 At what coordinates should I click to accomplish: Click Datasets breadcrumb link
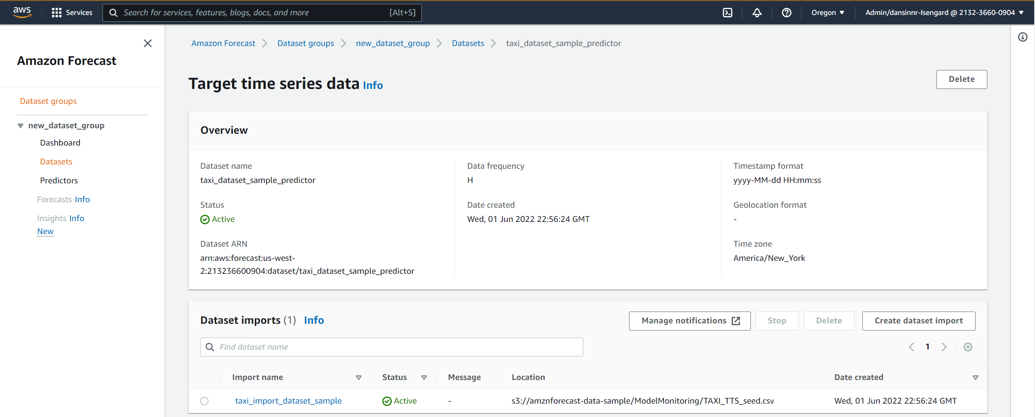tap(468, 43)
